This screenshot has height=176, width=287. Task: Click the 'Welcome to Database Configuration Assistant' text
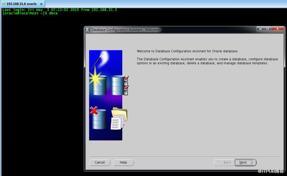coord(187,51)
